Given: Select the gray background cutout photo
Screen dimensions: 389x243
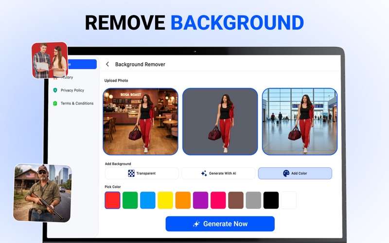Looking at the screenshot, I should click(x=220, y=121).
